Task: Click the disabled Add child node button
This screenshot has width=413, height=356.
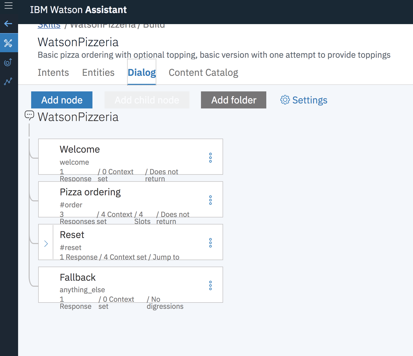Action: pyautogui.click(x=147, y=100)
